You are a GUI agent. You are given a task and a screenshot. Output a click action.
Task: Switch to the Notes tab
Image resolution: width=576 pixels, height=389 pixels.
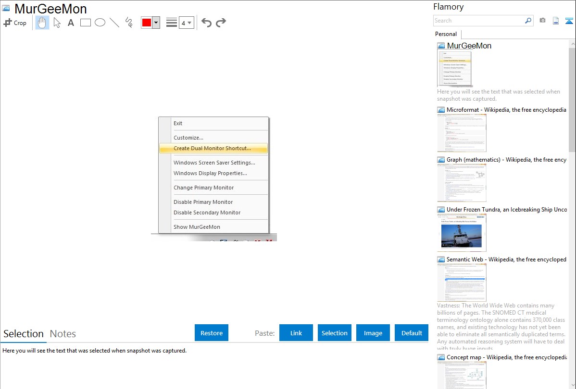[63, 334]
